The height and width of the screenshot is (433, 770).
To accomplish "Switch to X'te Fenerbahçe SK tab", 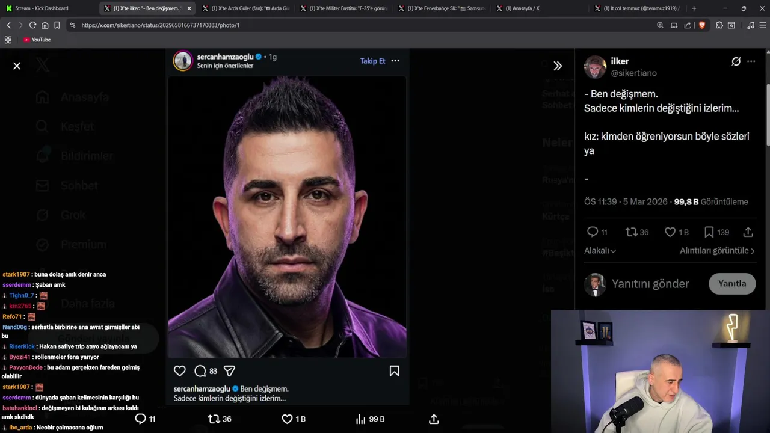I will pyautogui.click(x=442, y=8).
